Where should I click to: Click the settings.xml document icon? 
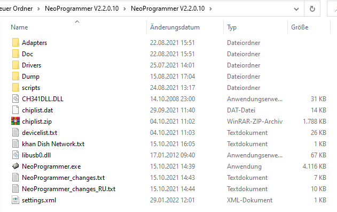pos(15,200)
